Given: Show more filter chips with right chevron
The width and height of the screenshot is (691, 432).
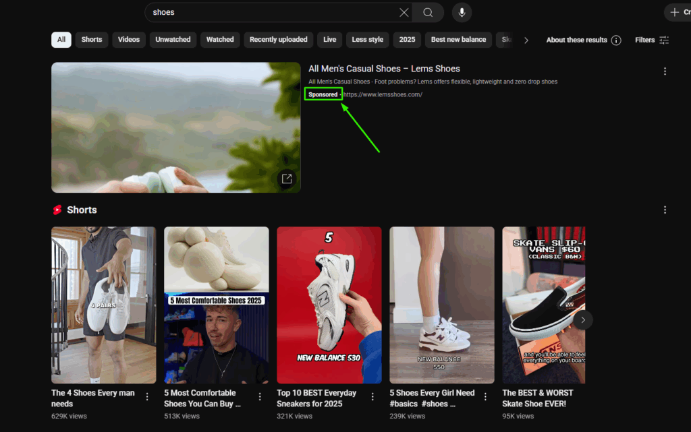Looking at the screenshot, I should 526,40.
